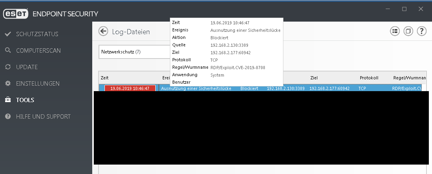Sort by Ziel column header
432x174 pixels.
coord(314,78)
